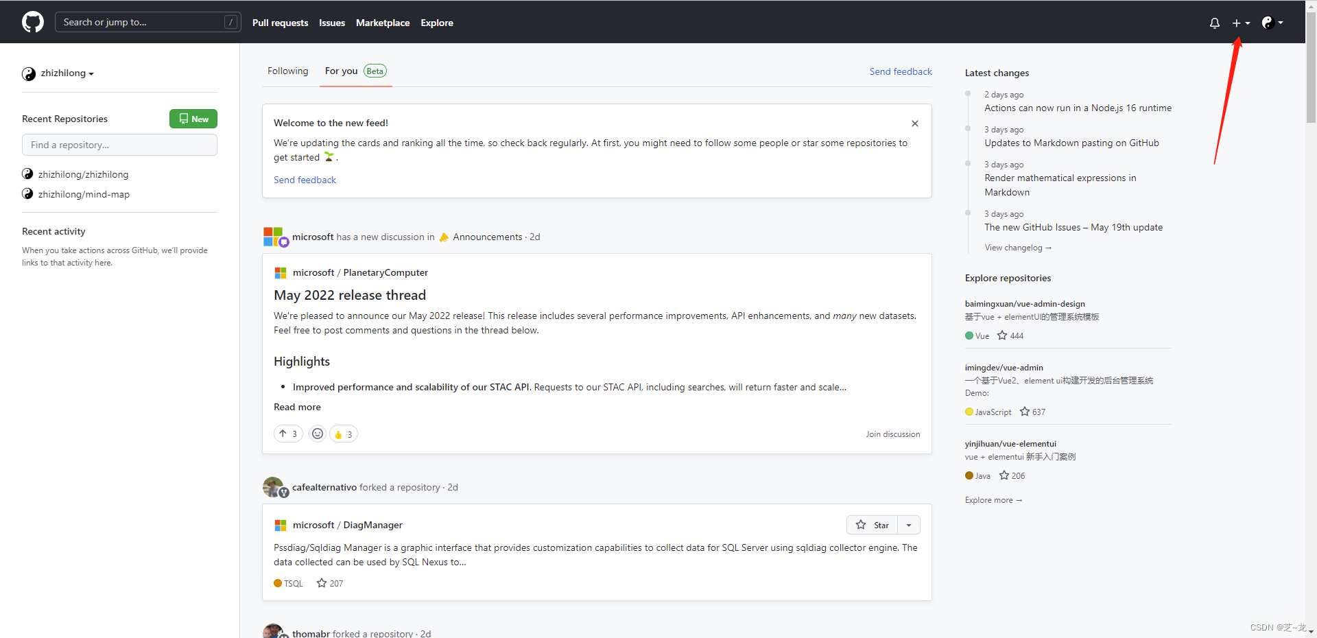Image resolution: width=1317 pixels, height=638 pixels.
Task: Expand the Star button lists dropdown
Action: pos(909,525)
